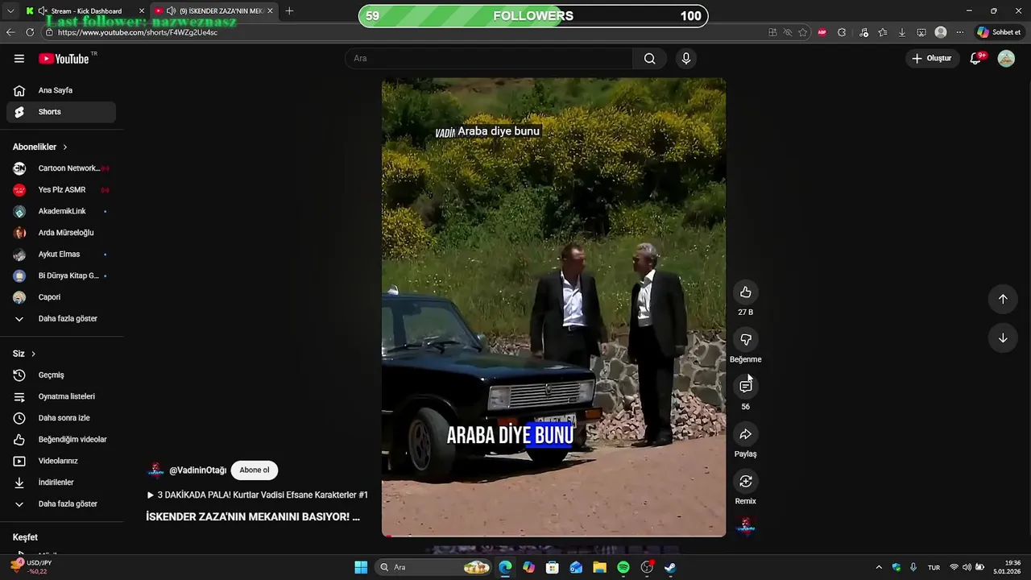Expand Abonelikler section chevron
The height and width of the screenshot is (580, 1031).
coord(65,147)
